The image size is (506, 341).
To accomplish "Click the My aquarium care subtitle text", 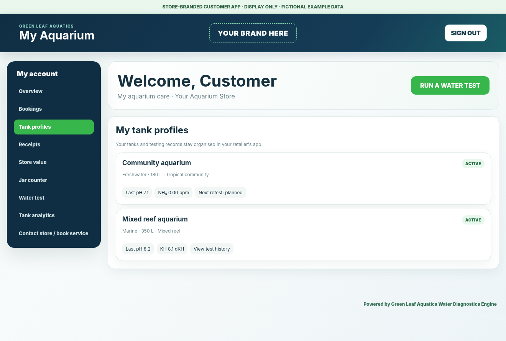I will point(176,96).
